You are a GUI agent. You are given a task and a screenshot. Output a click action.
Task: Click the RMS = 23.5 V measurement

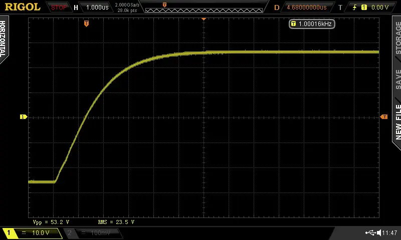(116, 222)
